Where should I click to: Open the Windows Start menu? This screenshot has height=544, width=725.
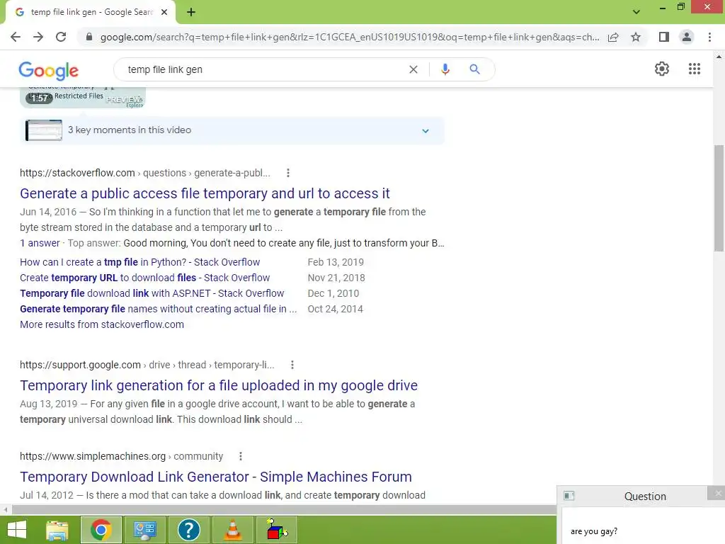pos(17,530)
